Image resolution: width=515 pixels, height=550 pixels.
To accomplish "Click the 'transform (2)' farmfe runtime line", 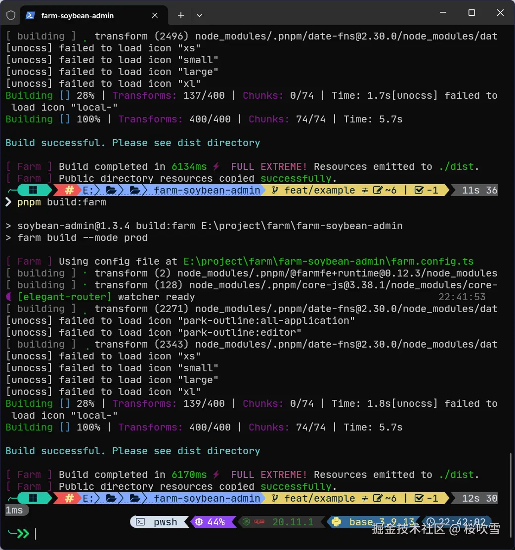I will [296, 273].
